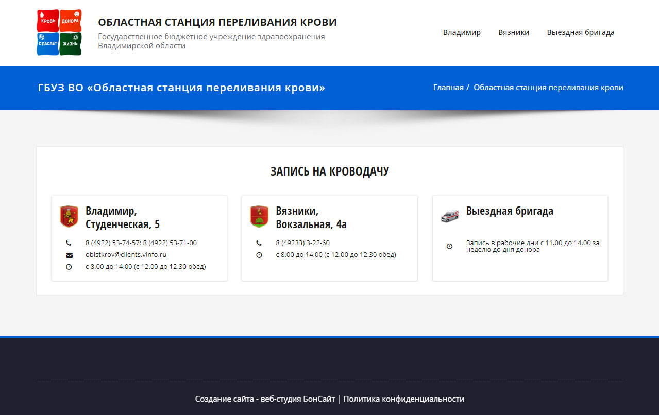Click phone number 8 (49233) 3-22-60

click(x=302, y=243)
